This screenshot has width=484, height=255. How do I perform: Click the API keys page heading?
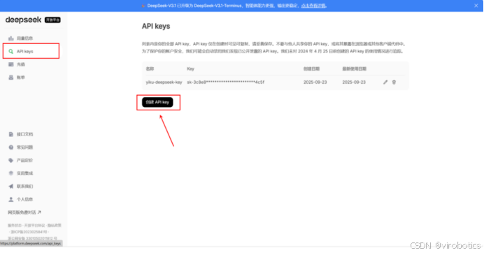click(156, 27)
